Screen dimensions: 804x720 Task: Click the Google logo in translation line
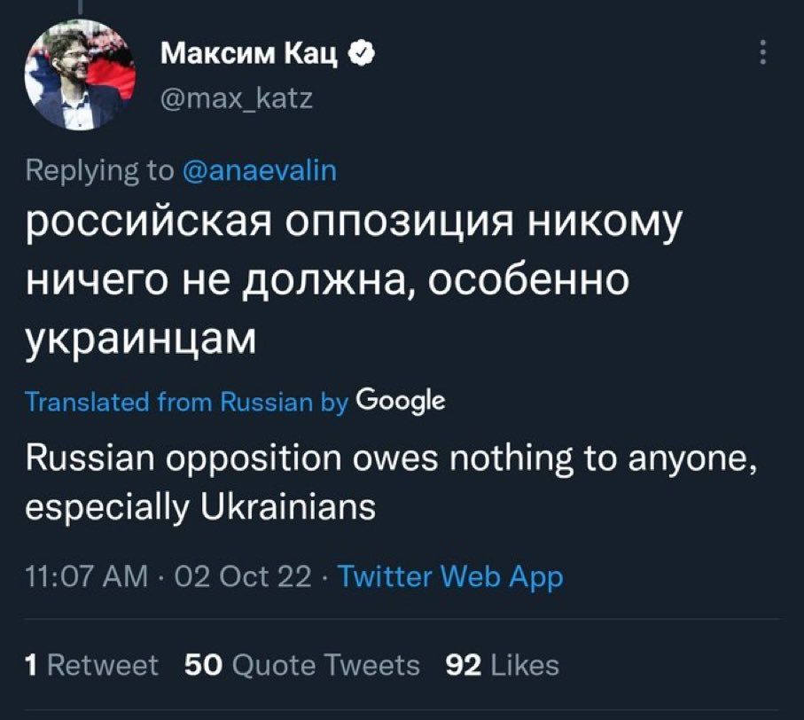coord(399,402)
